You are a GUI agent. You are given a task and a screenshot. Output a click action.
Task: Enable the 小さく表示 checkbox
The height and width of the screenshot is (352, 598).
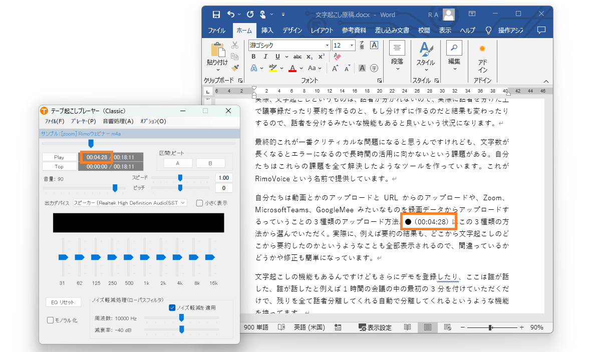pyautogui.click(x=200, y=203)
